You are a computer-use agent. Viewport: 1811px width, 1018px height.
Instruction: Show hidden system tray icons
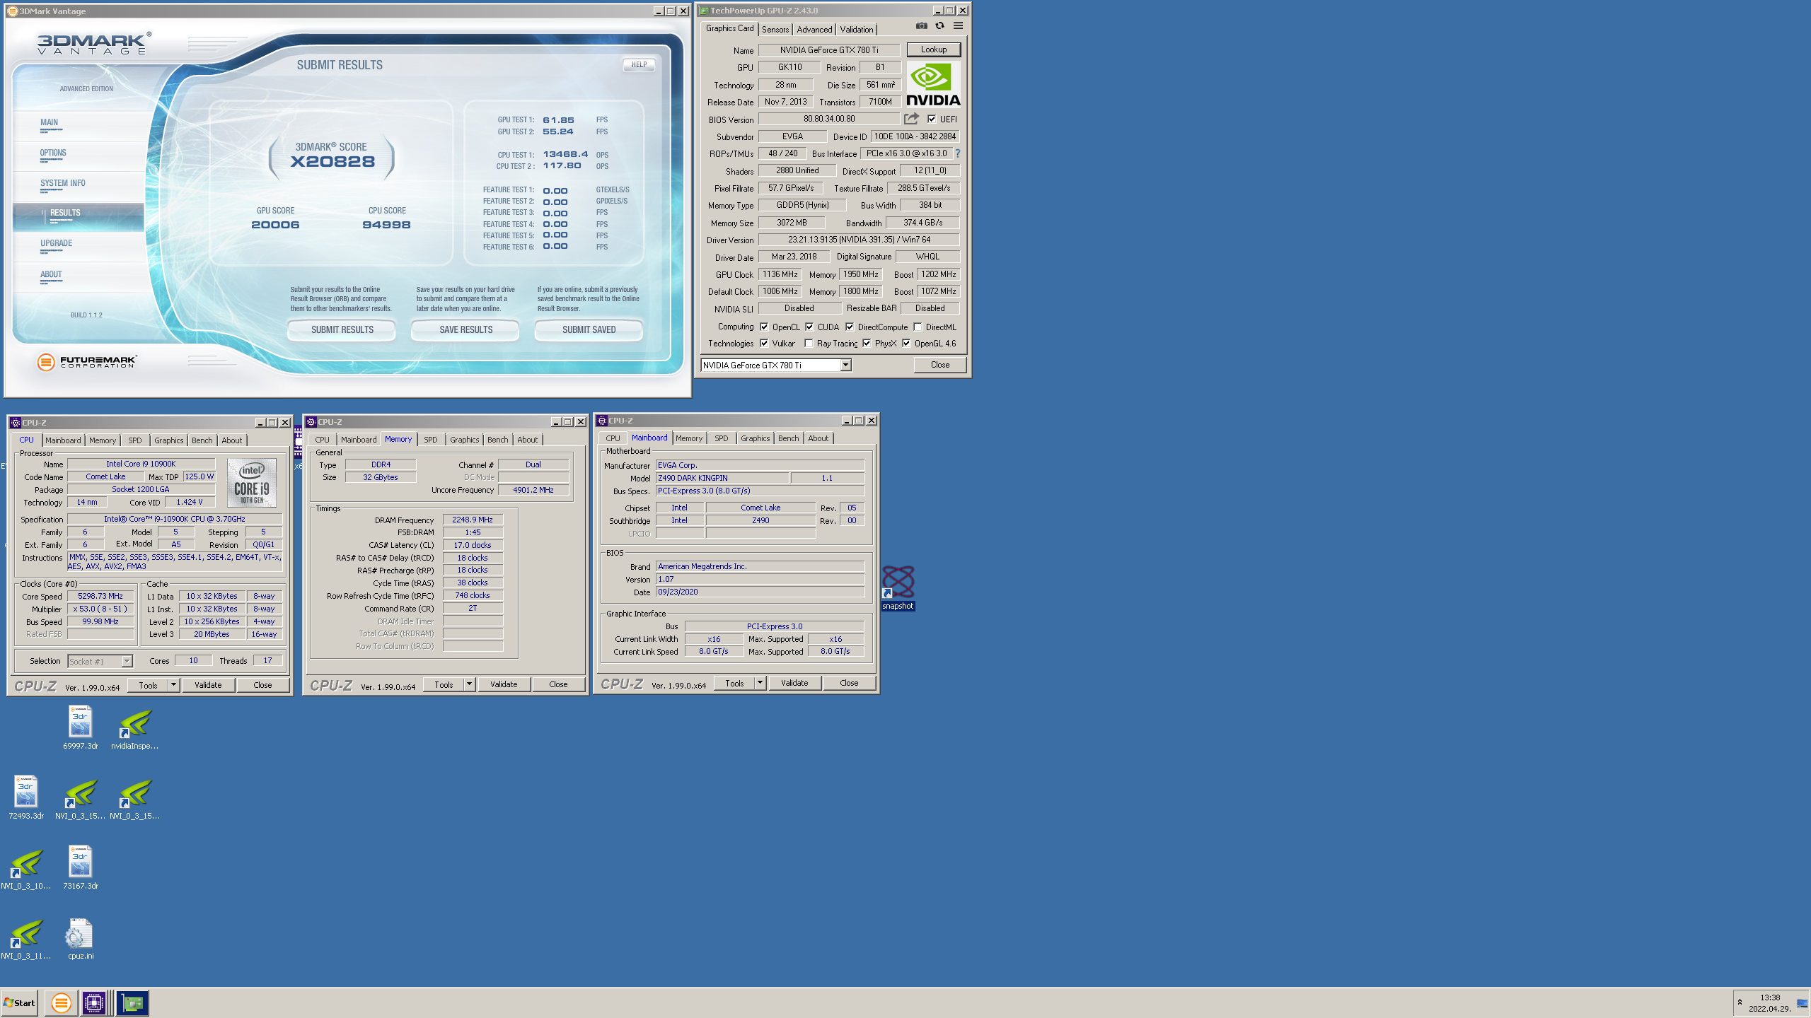tap(1740, 1002)
